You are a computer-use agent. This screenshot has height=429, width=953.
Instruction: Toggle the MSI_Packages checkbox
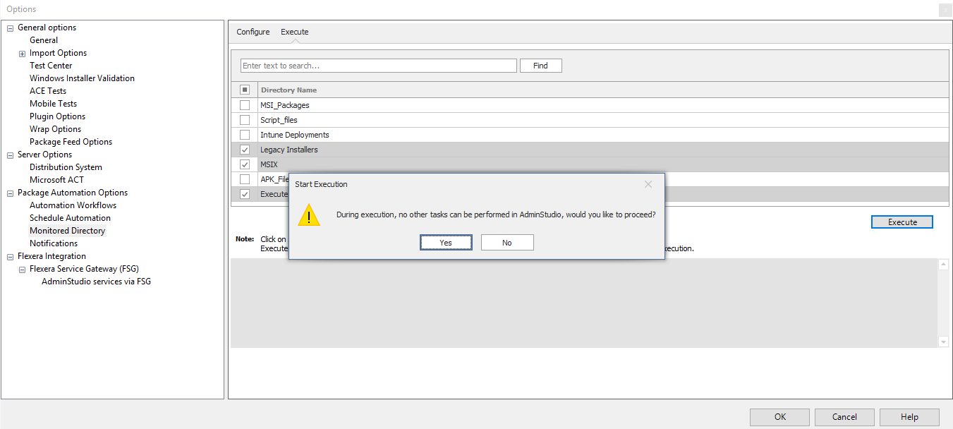coord(245,105)
